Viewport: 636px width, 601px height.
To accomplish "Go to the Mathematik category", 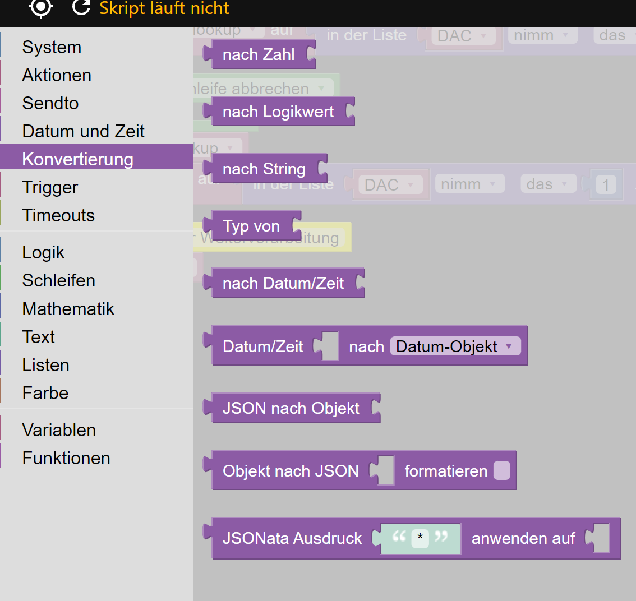I will click(x=68, y=309).
